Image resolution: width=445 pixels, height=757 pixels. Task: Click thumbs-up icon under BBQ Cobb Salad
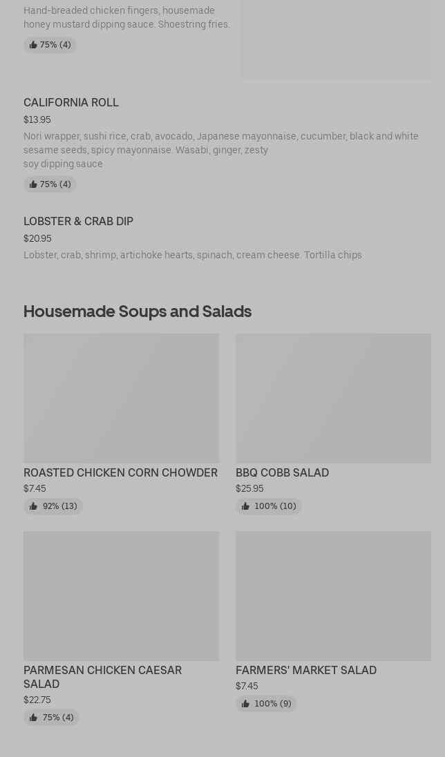[245, 506]
